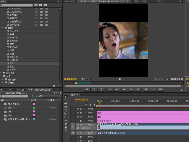The image size is (189, 142).
Task: Select the Pen tool
Action: coord(66,124)
